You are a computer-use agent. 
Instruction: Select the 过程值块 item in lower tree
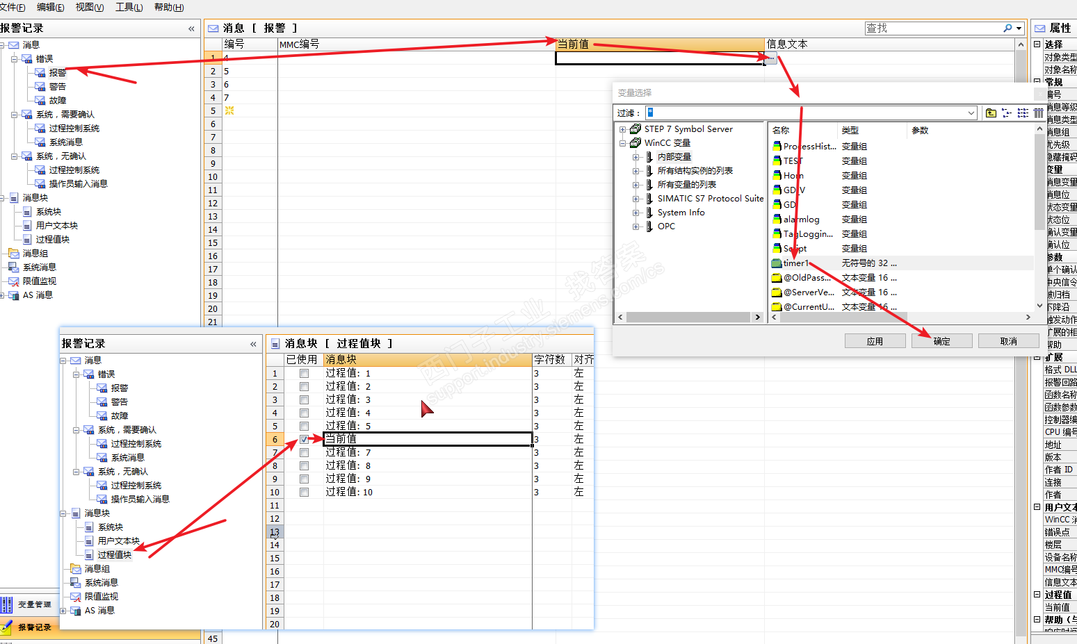tap(114, 554)
